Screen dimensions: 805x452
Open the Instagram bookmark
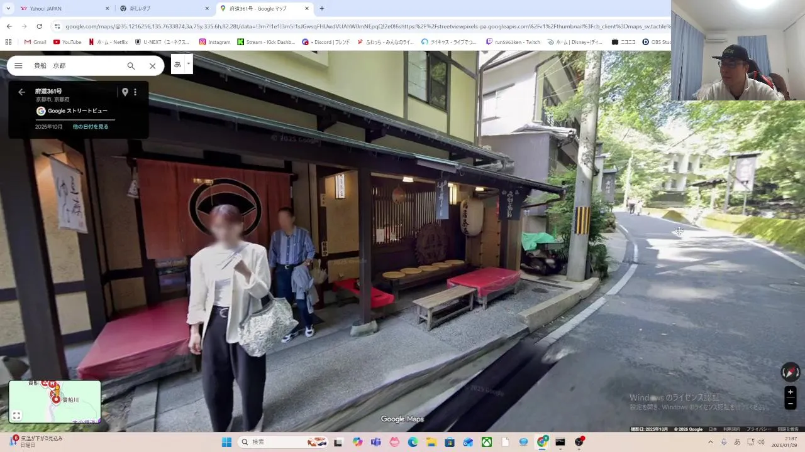(x=214, y=42)
